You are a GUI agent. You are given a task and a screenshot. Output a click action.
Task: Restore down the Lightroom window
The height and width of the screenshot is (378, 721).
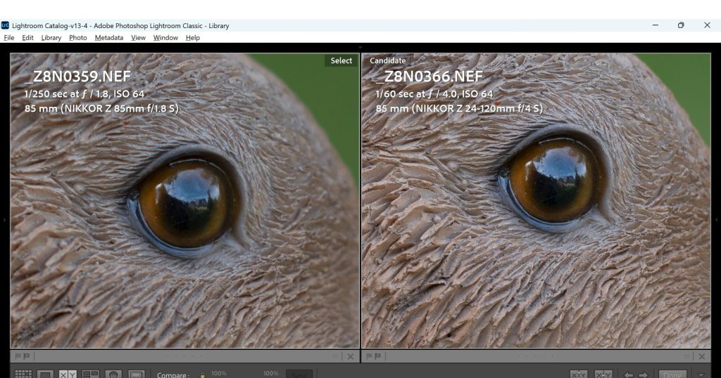click(x=681, y=25)
